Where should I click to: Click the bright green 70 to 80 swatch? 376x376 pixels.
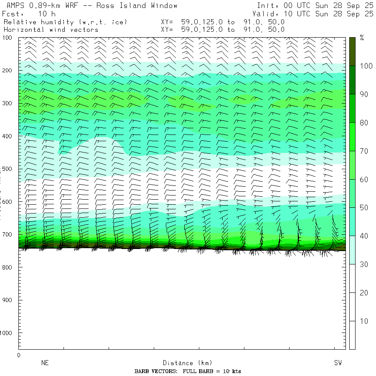[352, 137]
